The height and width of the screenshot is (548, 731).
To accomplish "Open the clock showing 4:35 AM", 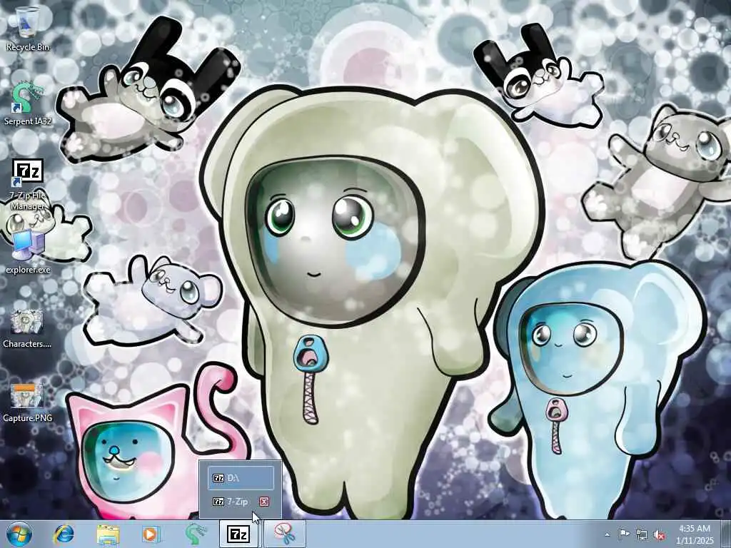I will (695, 534).
